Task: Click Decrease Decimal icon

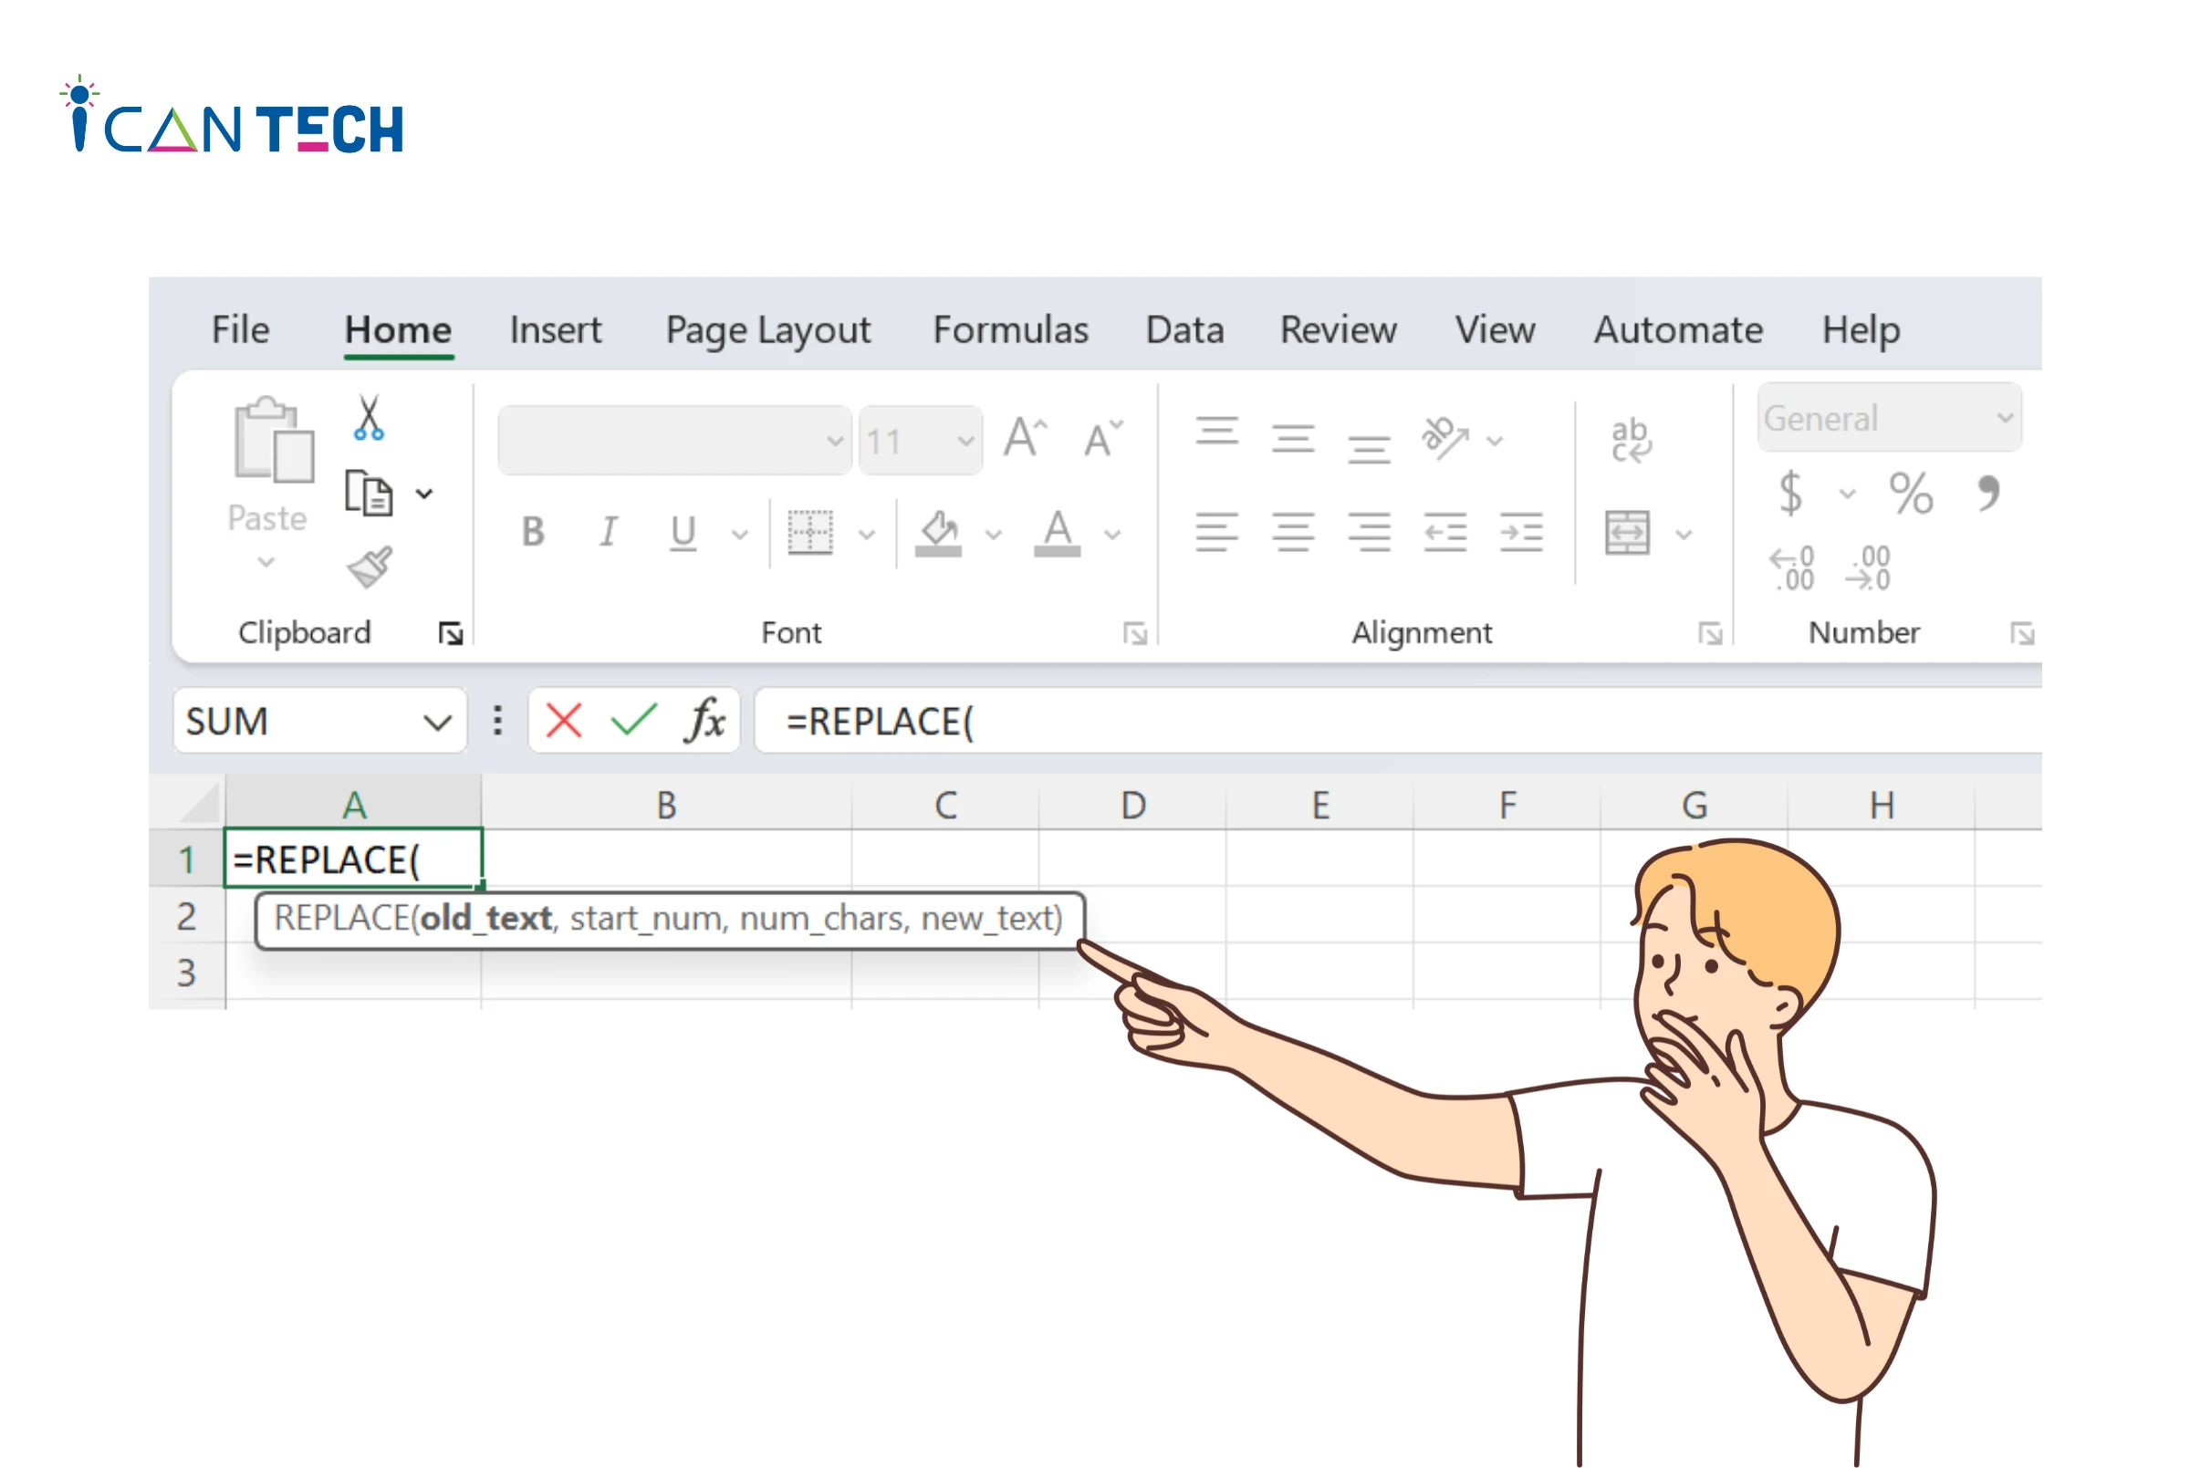Action: coord(1868,568)
